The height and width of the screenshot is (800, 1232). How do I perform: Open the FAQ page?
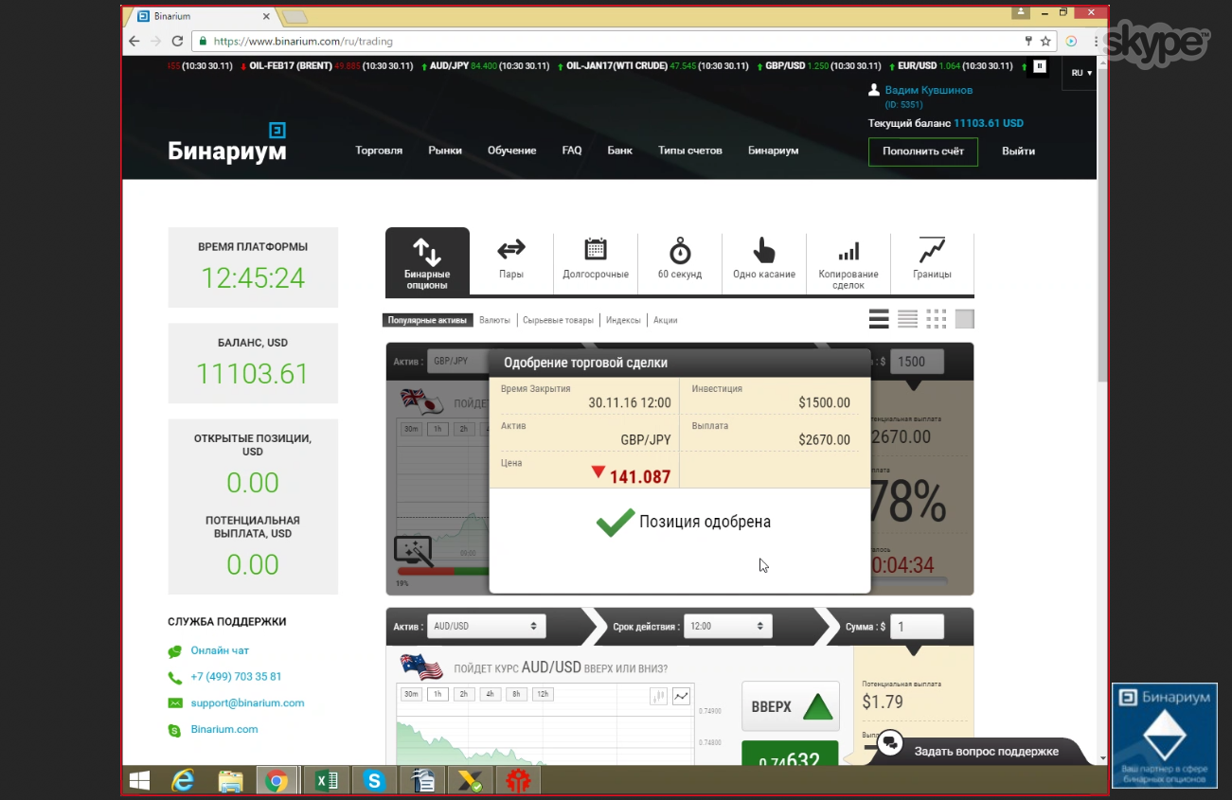click(572, 151)
